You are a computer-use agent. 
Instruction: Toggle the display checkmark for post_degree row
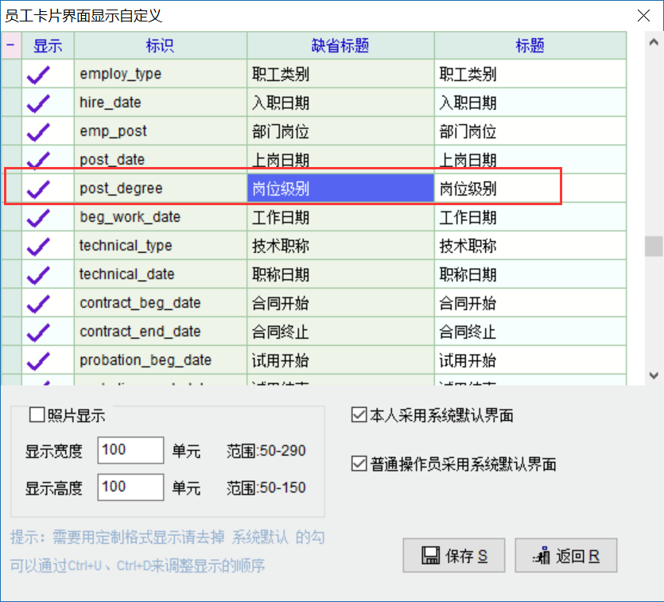[x=38, y=189]
